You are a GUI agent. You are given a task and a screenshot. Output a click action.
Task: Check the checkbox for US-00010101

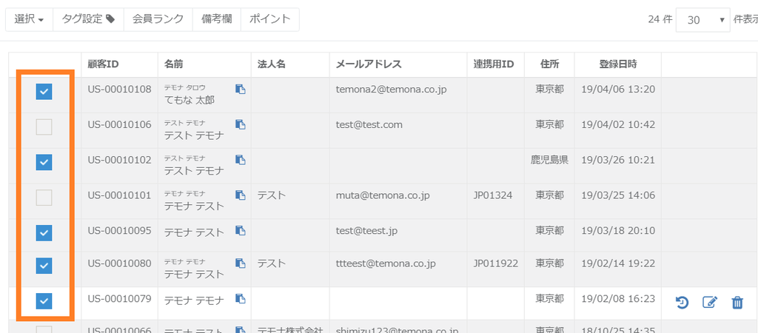(x=44, y=198)
